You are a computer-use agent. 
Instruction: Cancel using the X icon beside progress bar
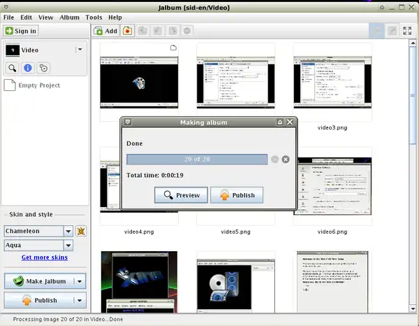coord(286,160)
